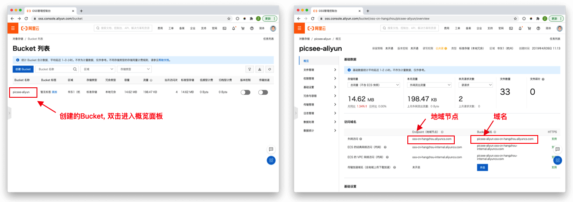Bookmark the overview page with star icon
The image size is (573, 202).
coord(516,19)
